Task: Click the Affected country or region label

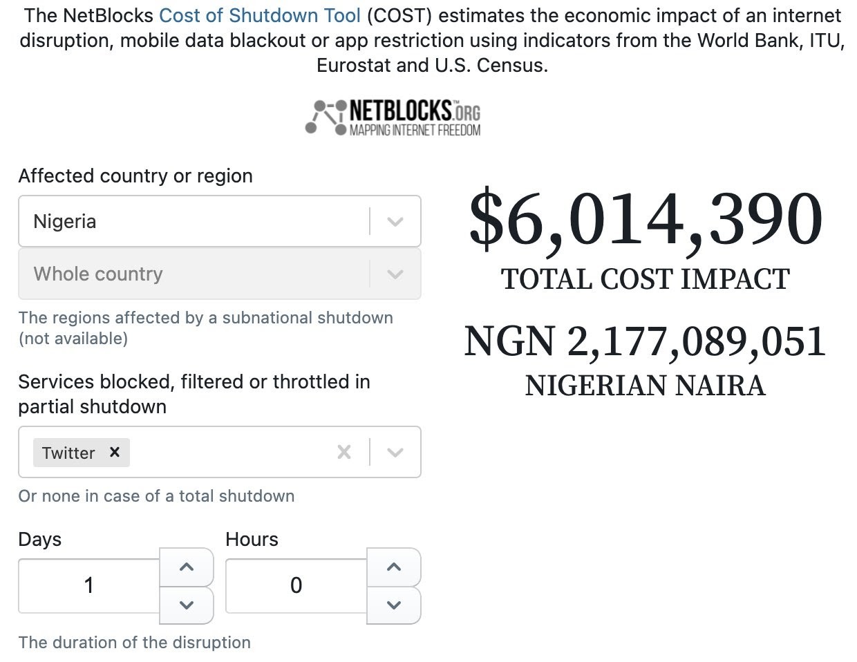Action: 135,176
